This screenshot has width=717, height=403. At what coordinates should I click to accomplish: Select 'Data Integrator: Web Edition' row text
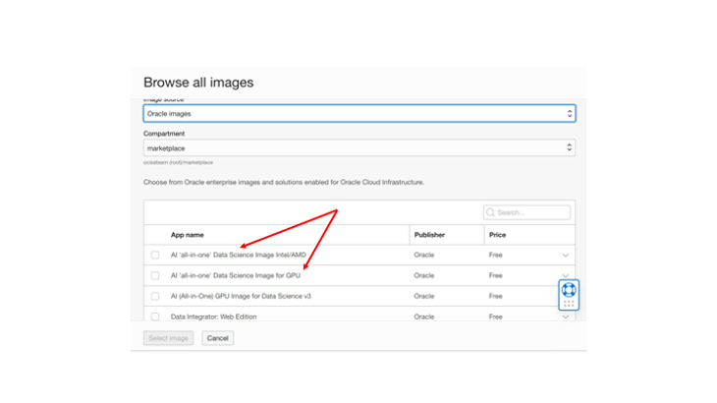(213, 317)
